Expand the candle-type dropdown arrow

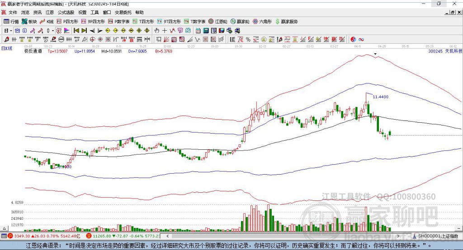pos(53,31)
